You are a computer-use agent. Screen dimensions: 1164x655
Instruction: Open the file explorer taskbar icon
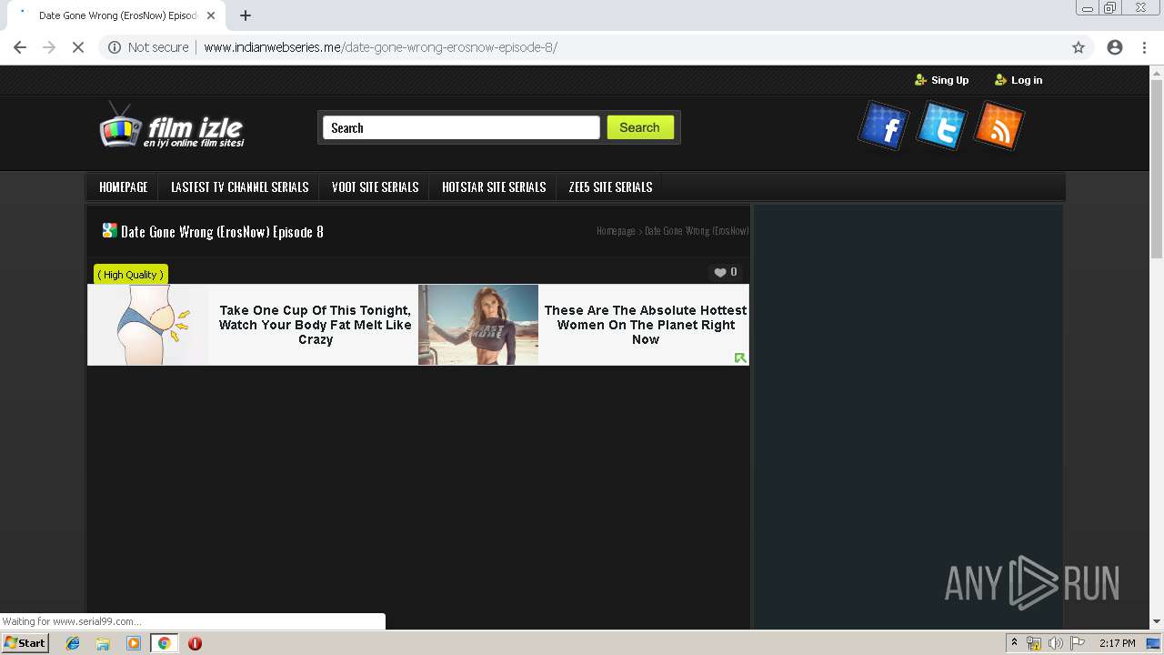tap(103, 643)
